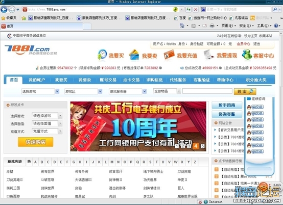This screenshot has height=205, width=283.
Task: Select banner slide number 5
Action: (x=202, y=146)
